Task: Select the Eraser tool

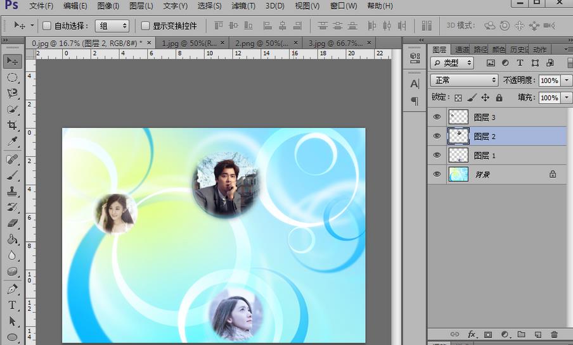Action: [x=12, y=223]
